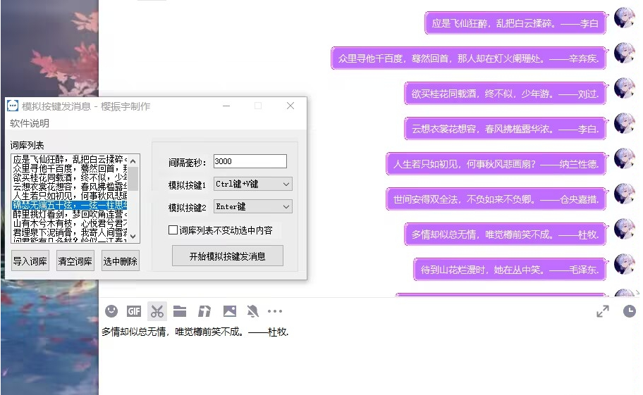
Task: Click avatar next to 李白 first message
Action: click(x=624, y=18)
